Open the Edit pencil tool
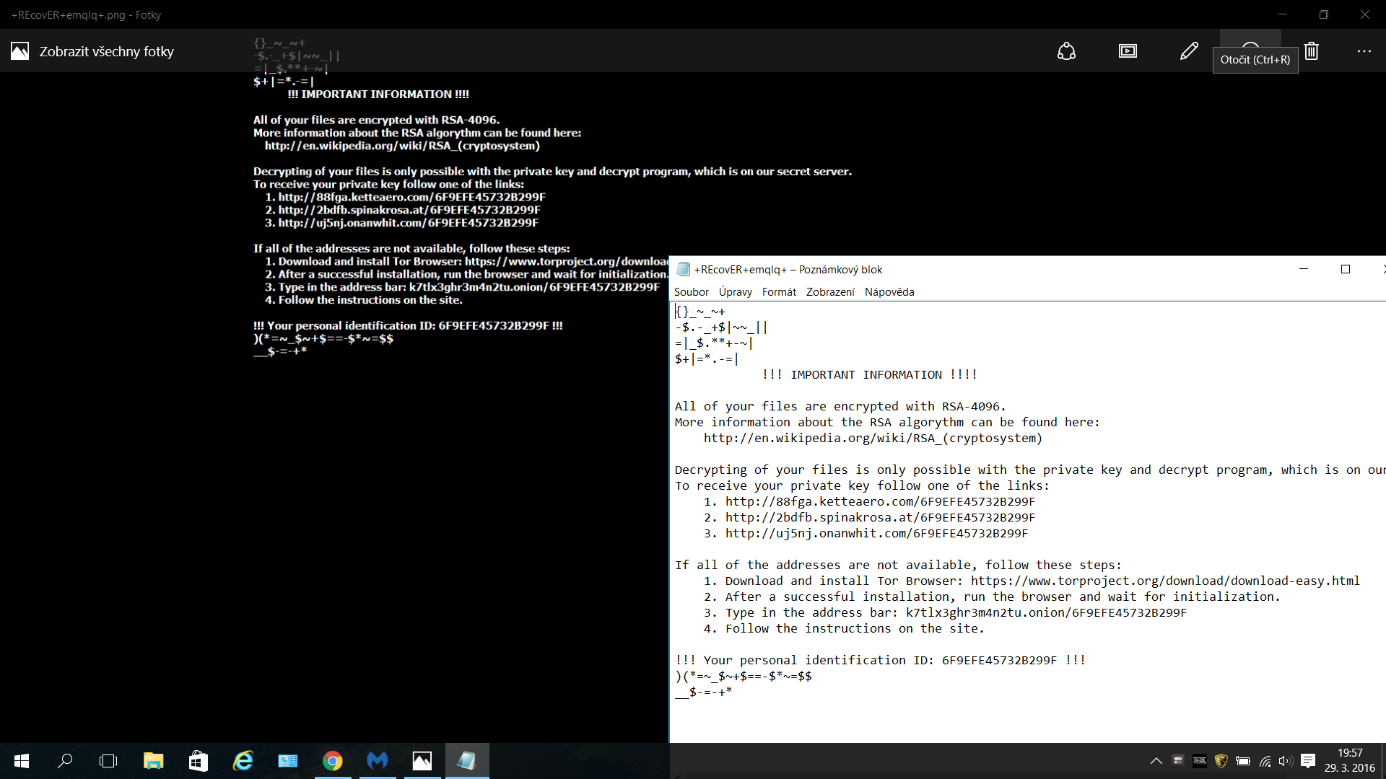 pyautogui.click(x=1189, y=51)
